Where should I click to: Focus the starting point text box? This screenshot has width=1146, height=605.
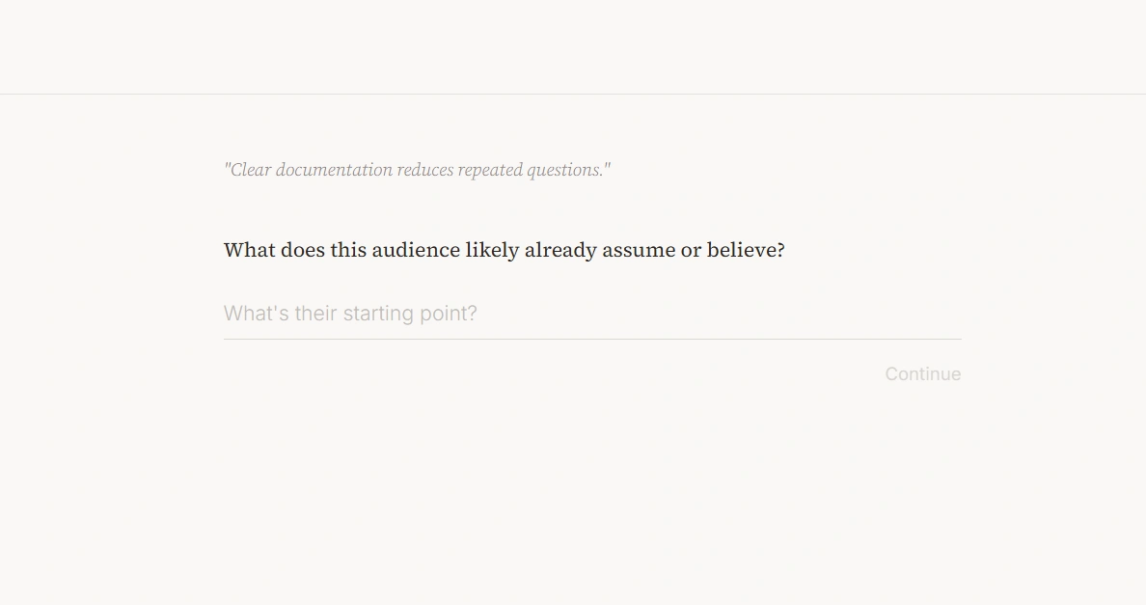point(591,314)
